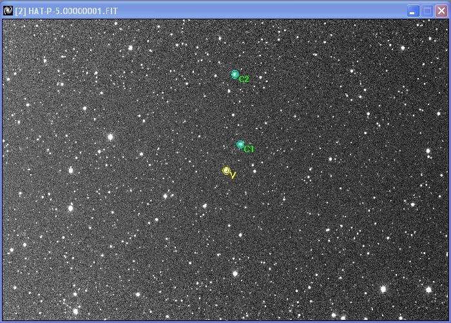Click the green C1 label text

point(249,149)
